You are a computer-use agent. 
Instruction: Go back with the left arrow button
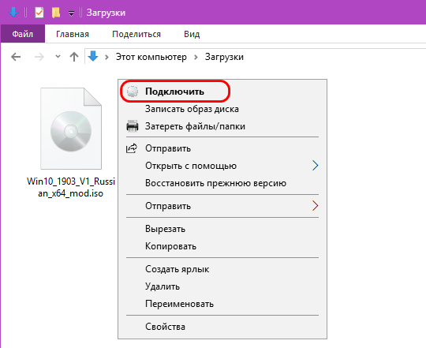click(16, 57)
